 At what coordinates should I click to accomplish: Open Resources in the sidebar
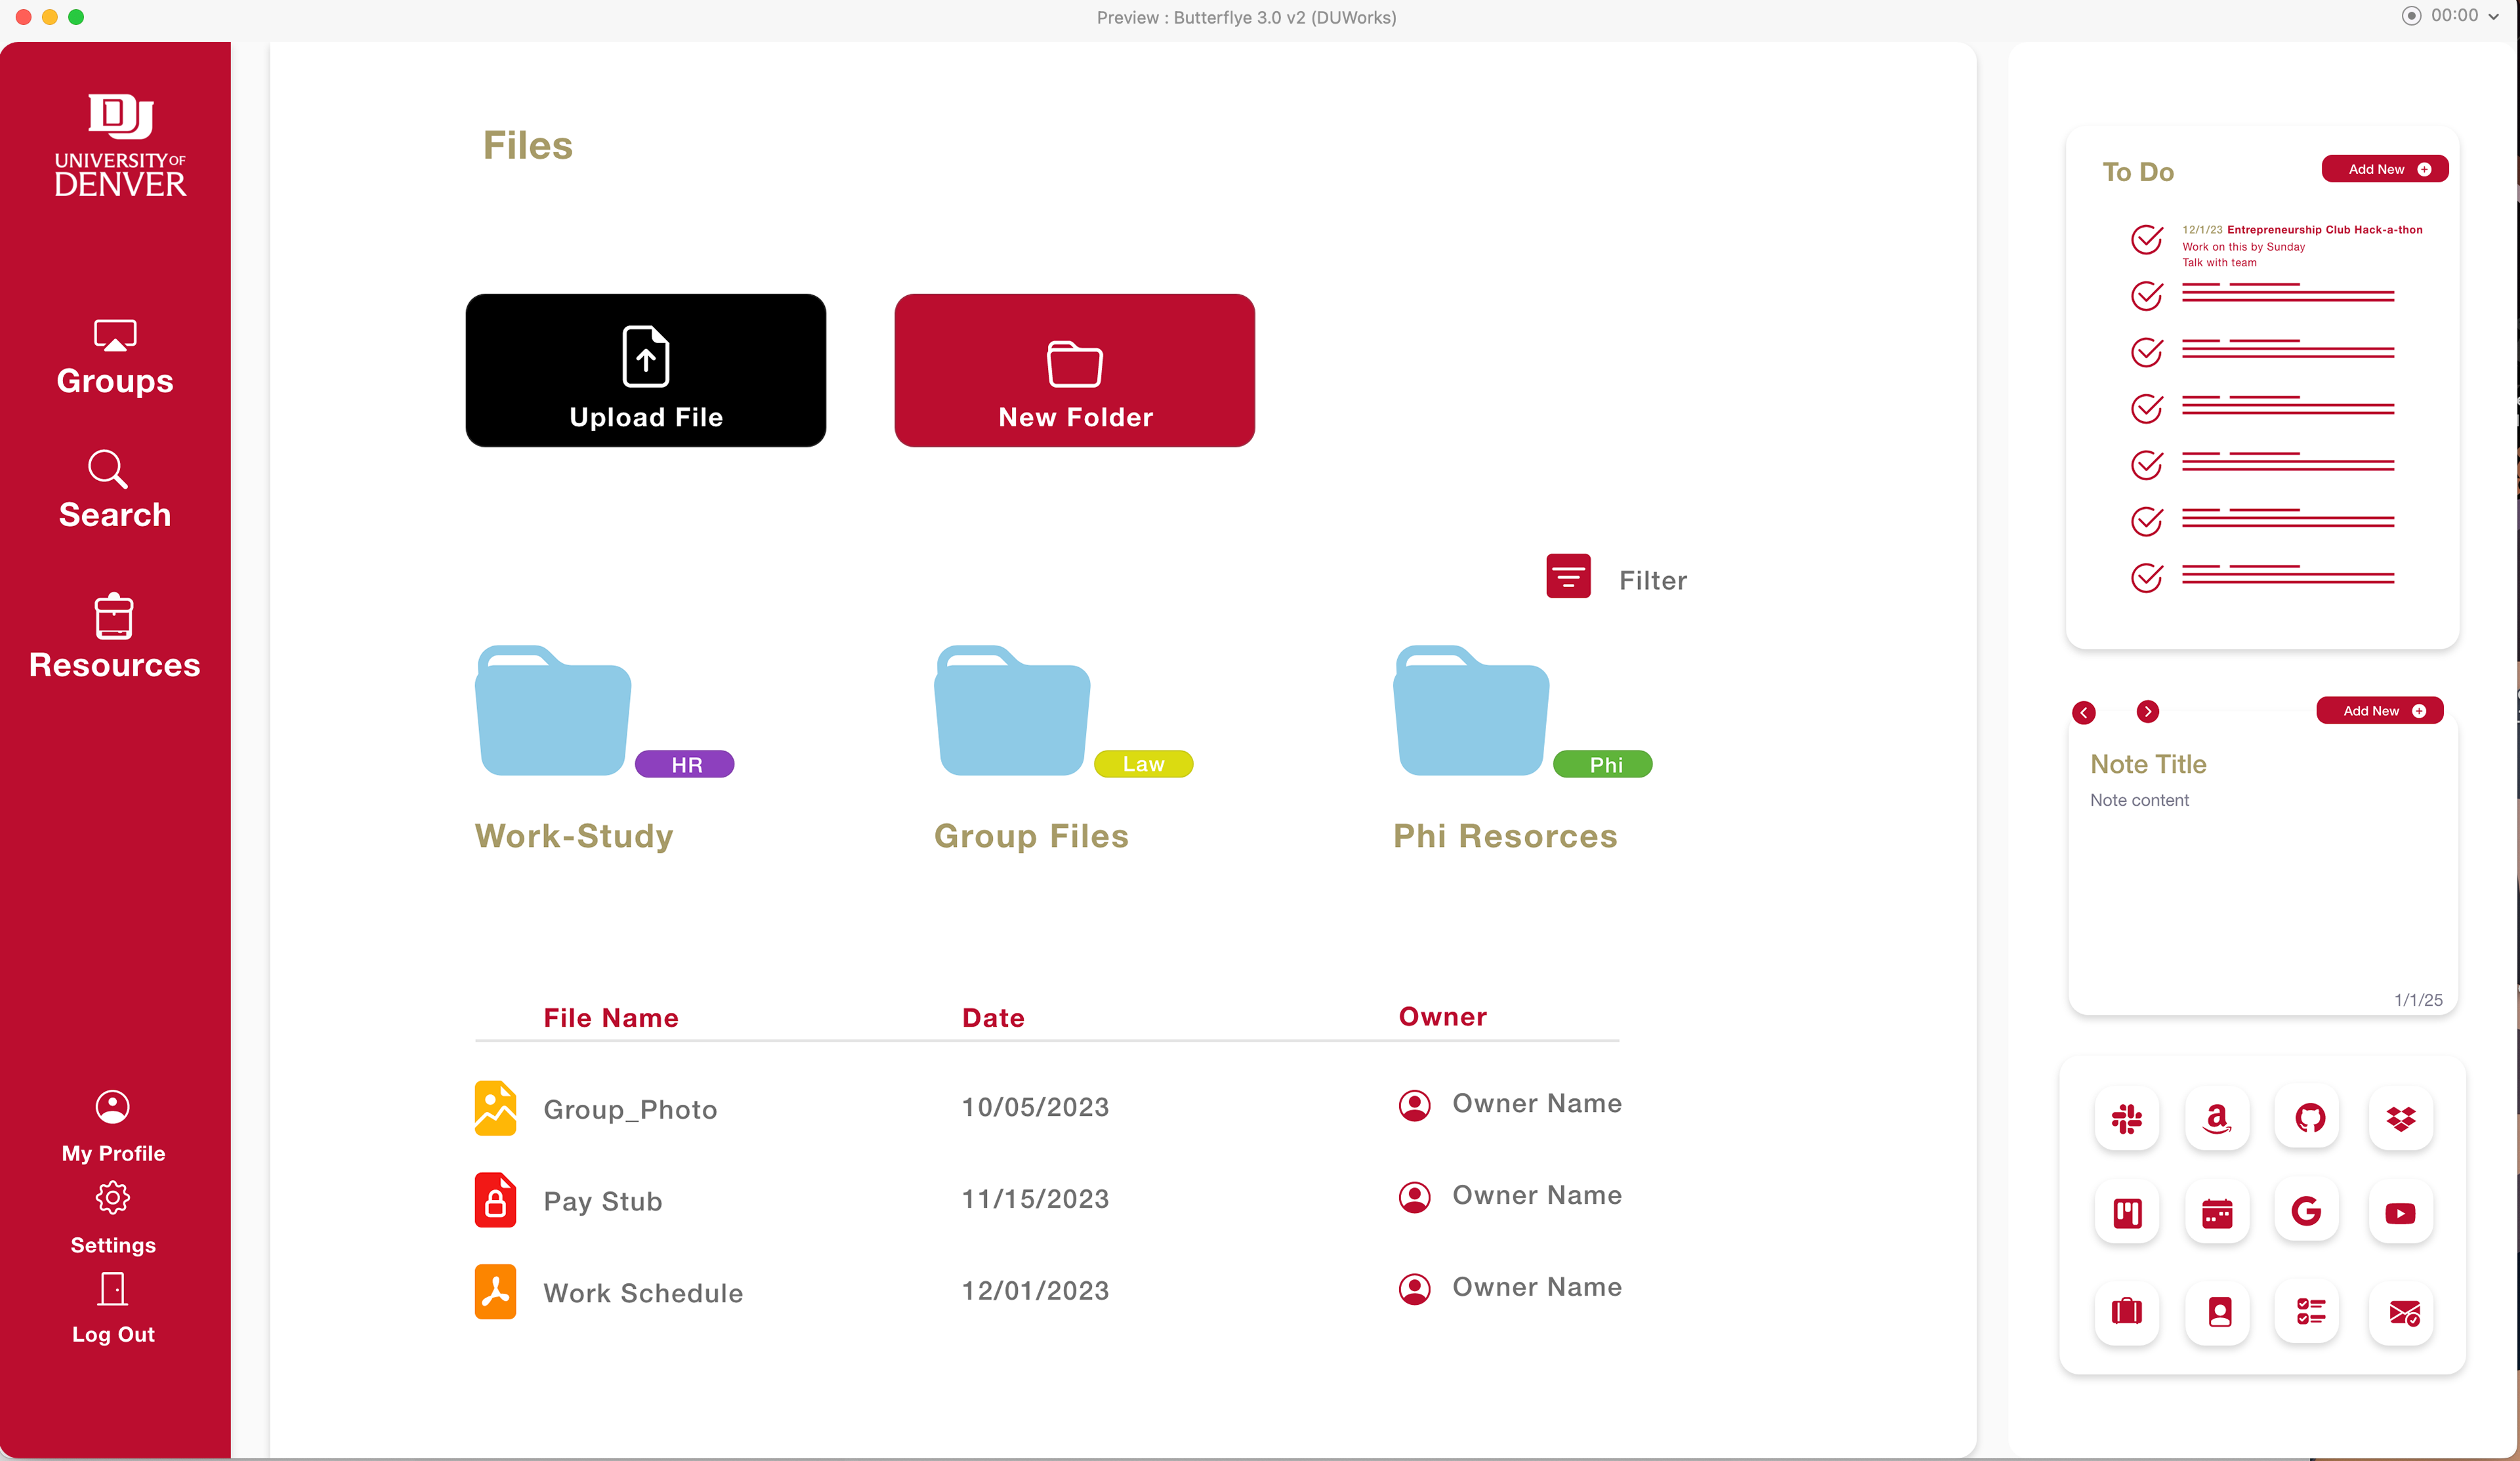pos(114,636)
